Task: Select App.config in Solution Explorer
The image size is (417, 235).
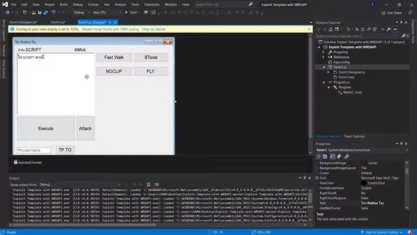Action: click(x=341, y=62)
